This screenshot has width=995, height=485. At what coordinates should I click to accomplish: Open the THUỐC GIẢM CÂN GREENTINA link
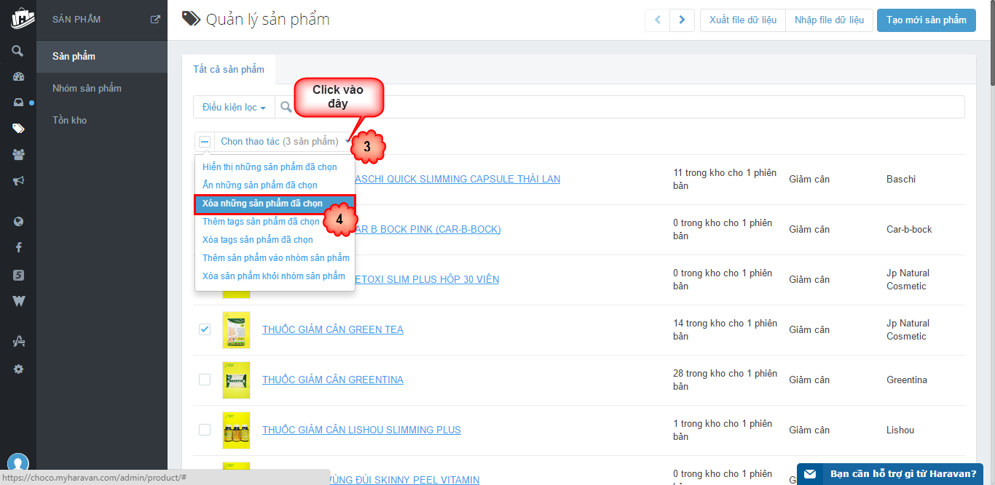pos(333,380)
